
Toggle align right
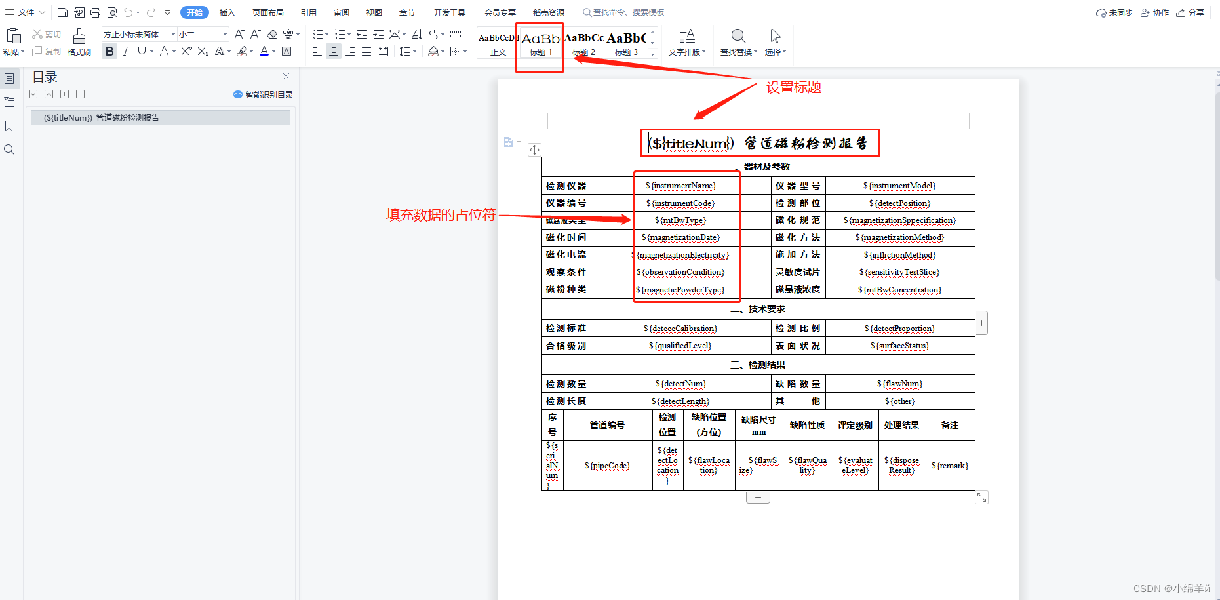pos(350,51)
